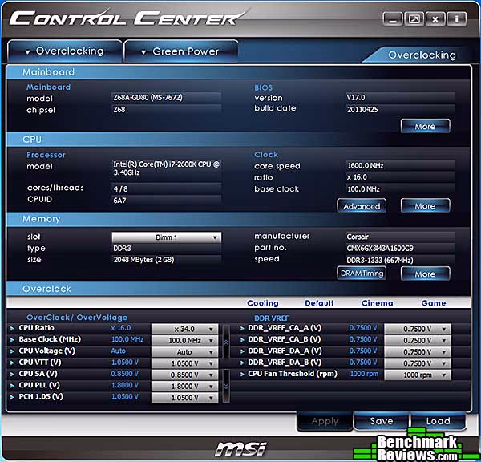Screen dimensions: 481x462
Task: Save the current overclock profile
Action: (x=382, y=421)
